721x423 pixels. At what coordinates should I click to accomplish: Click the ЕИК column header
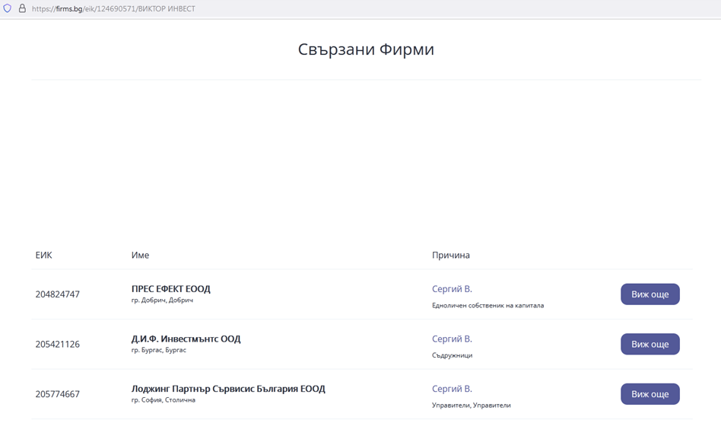coord(43,255)
